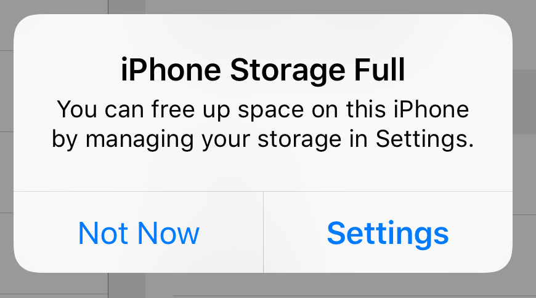Screen dimensions: 536x298
Task: Click the vertical divider between the two buttons
Action: click(x=263, y=232)
